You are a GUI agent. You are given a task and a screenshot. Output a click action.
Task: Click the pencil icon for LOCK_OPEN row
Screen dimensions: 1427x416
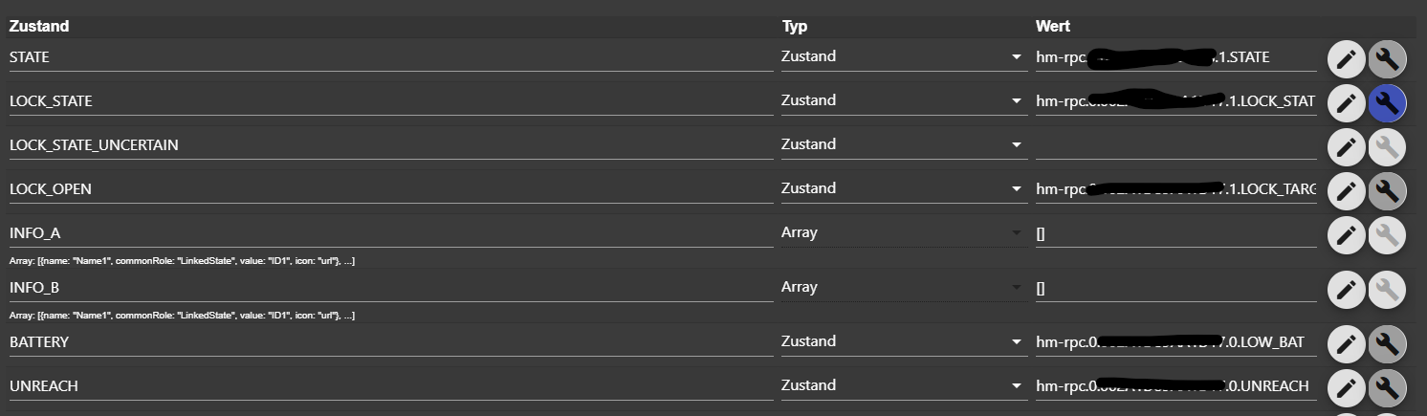coord(1346,190)
